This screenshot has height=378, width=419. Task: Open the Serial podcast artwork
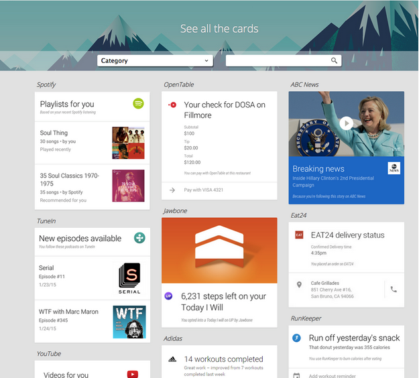[x=129, y=278]
